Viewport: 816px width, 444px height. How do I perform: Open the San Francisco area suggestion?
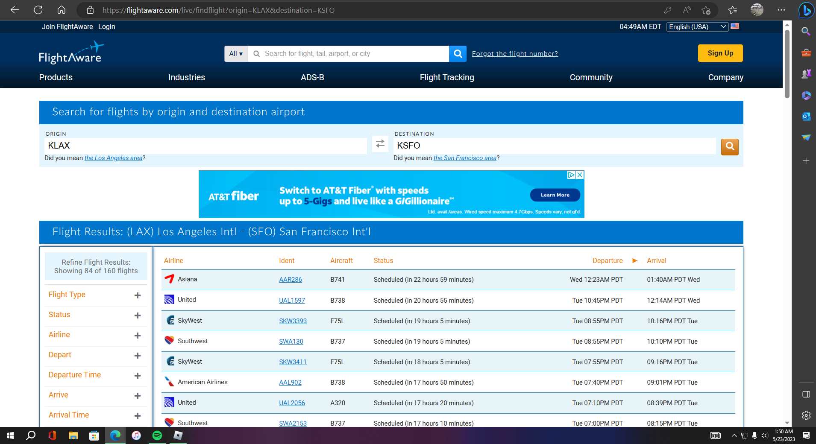click(465, 158)
